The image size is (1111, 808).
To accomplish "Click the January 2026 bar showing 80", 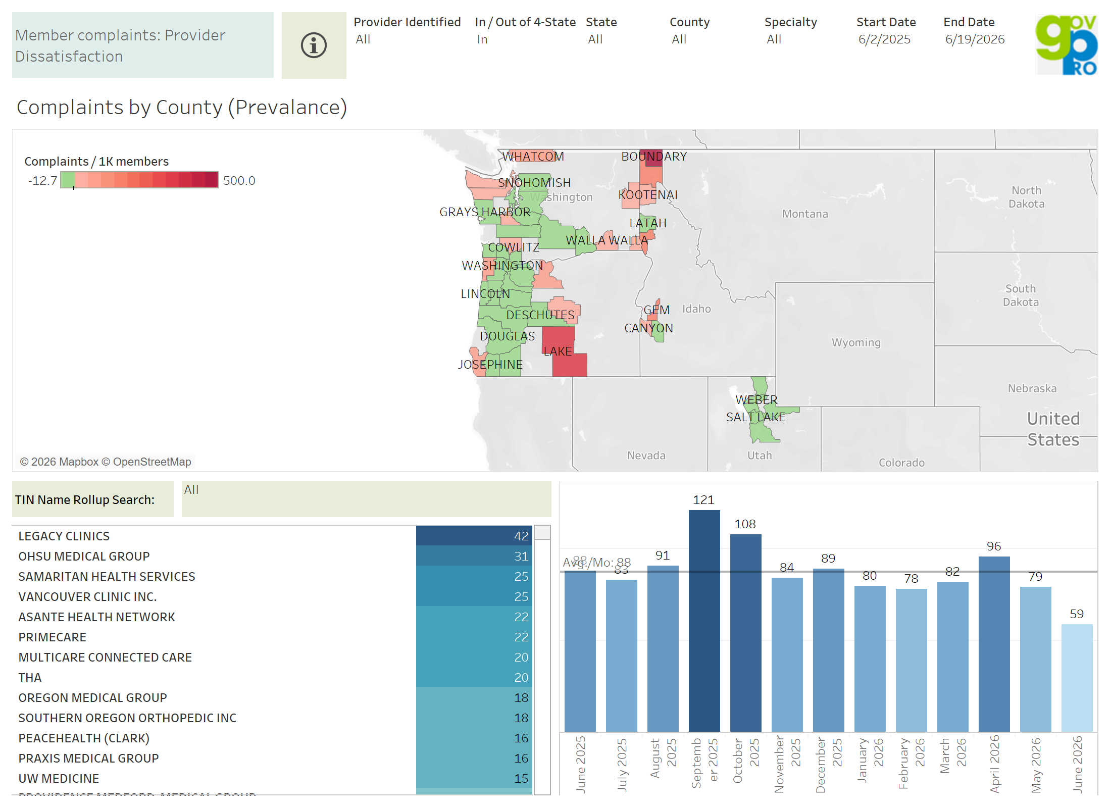I will click(x=870, y=659).
